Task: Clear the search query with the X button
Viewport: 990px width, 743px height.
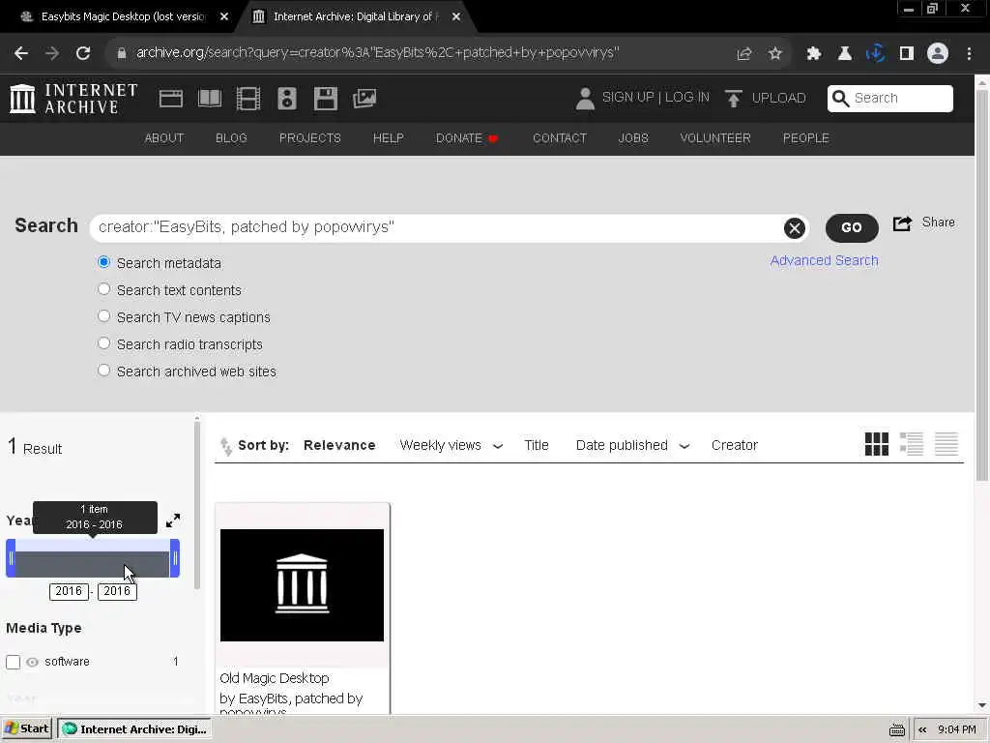Action: coord(795,228)
